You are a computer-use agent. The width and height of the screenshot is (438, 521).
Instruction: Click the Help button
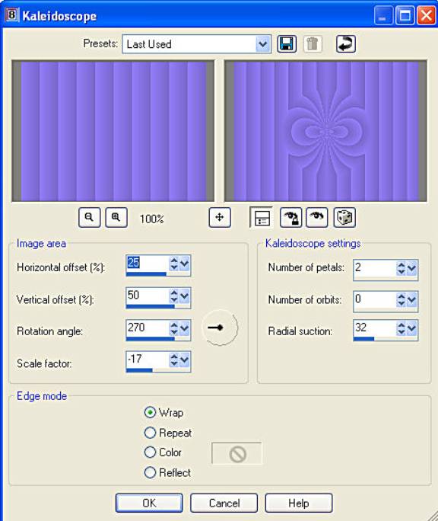pyautogui.click(x=299, y=503)
